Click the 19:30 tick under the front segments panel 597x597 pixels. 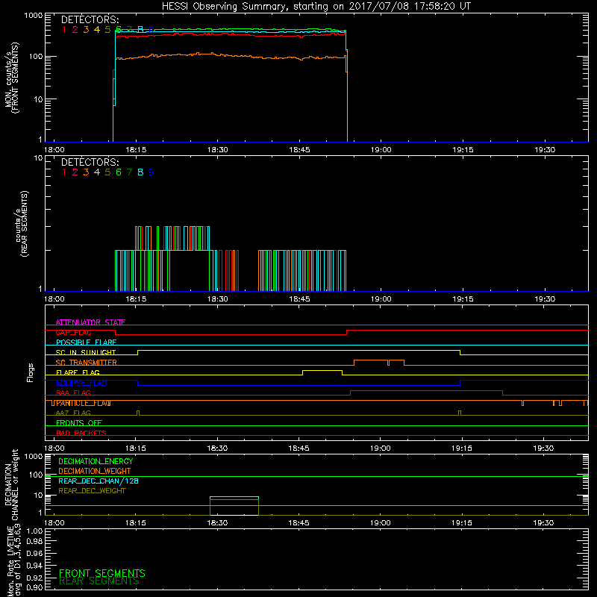click(x=545, y=150)
